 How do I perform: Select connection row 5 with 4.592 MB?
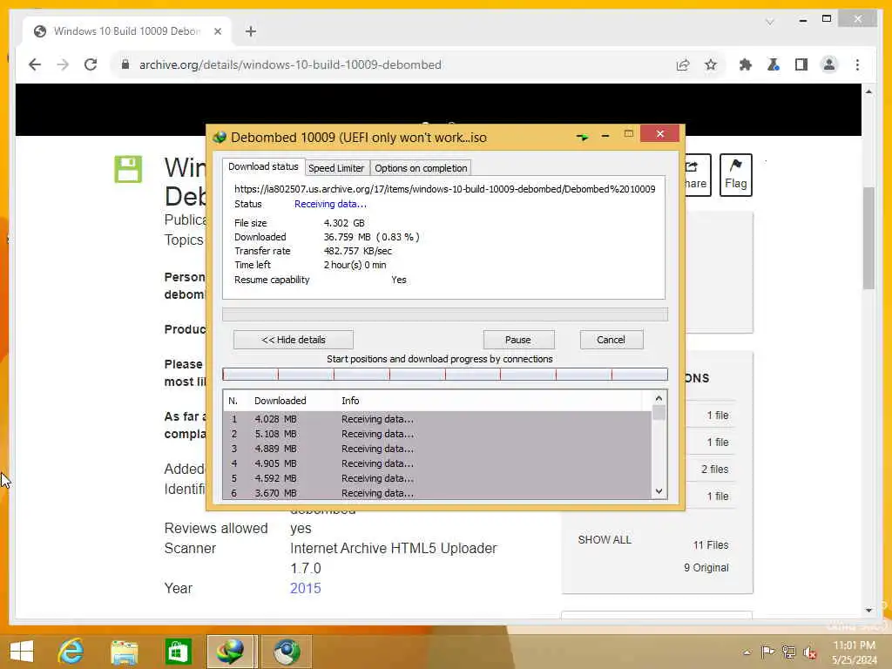(437, 478)
